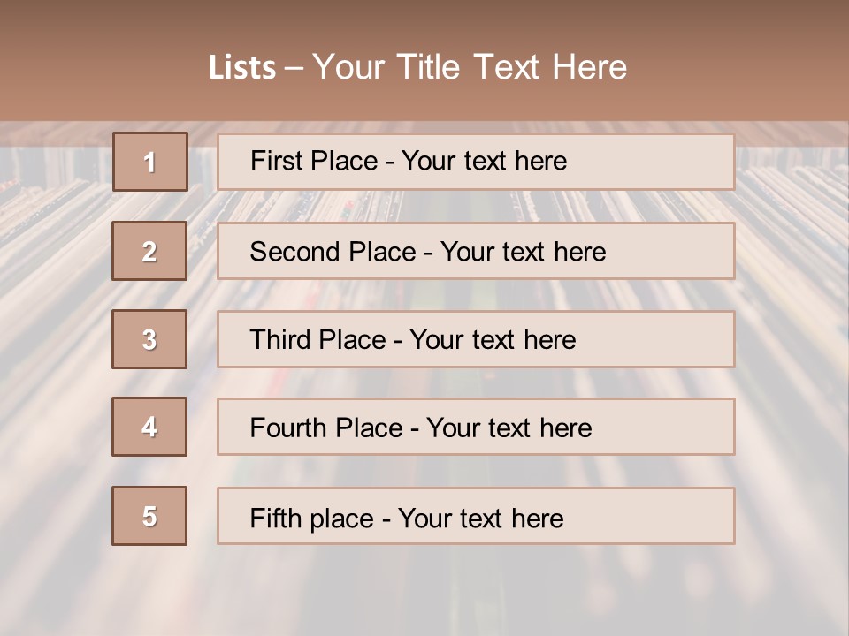Select the number 2 square
849x636 pixels.
point(149,251)
